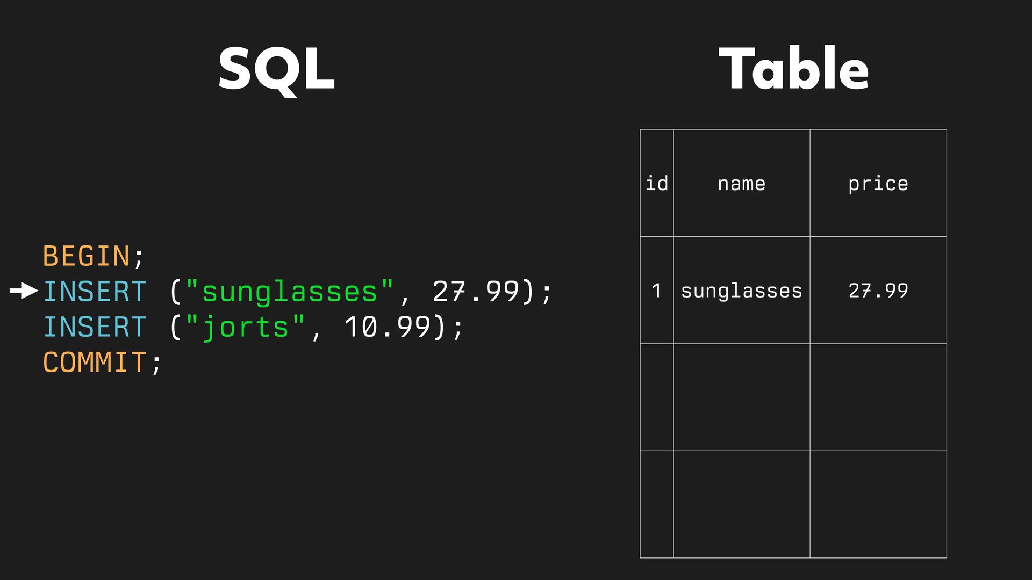Screen dimensions: 1032x580
Task: Click the sunglasses name cell in table
Action: coord(741,291)
